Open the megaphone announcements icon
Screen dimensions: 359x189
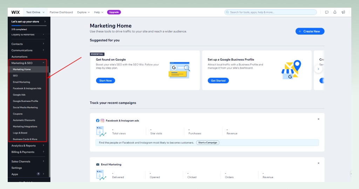point(343,12)
